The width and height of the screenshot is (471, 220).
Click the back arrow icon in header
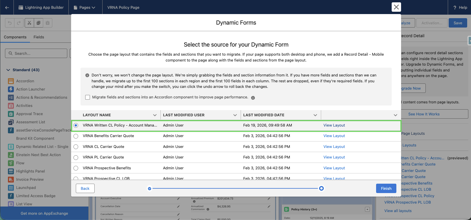point(7,7)
